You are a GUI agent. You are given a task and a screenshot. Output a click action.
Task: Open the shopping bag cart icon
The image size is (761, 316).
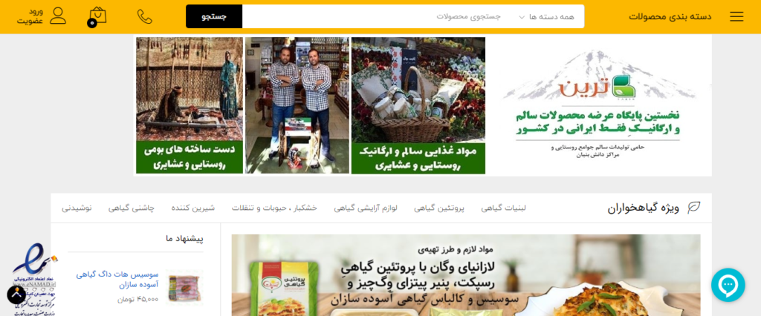[97, 16]
